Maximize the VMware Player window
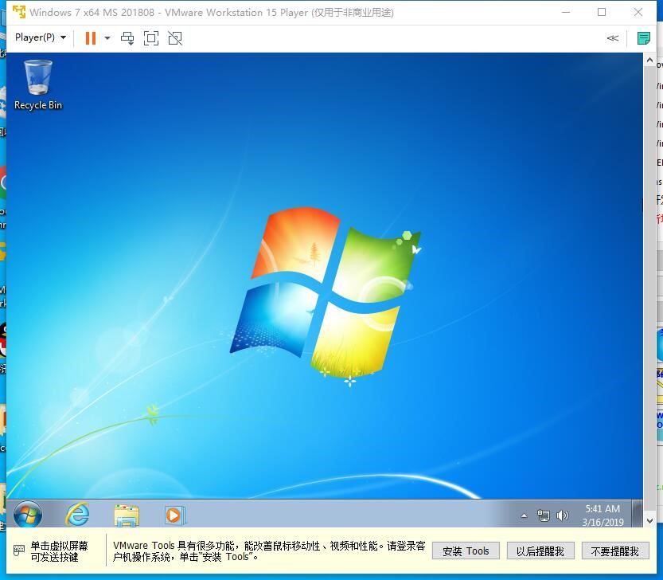This screenshot has width=663, height=580. (602, 12)
